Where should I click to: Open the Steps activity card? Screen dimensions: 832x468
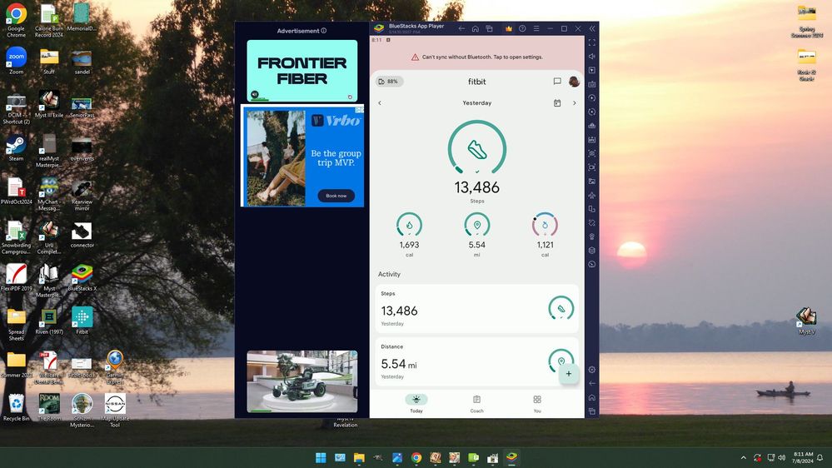click(477, 309)
